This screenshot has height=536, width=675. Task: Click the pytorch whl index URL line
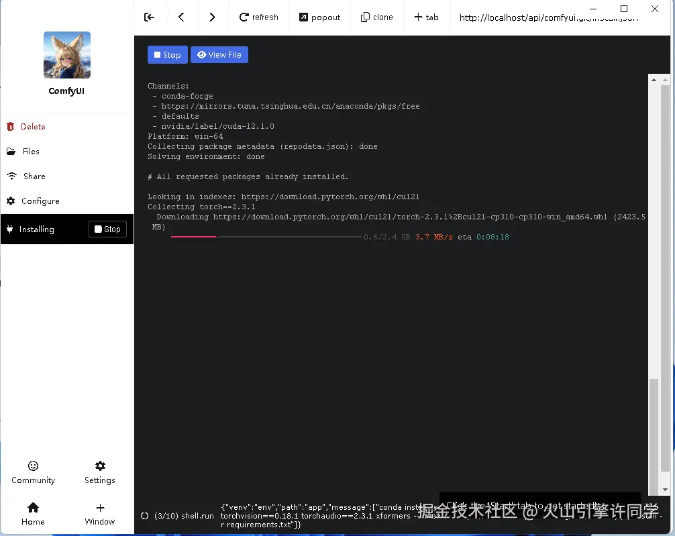[284, 197]
